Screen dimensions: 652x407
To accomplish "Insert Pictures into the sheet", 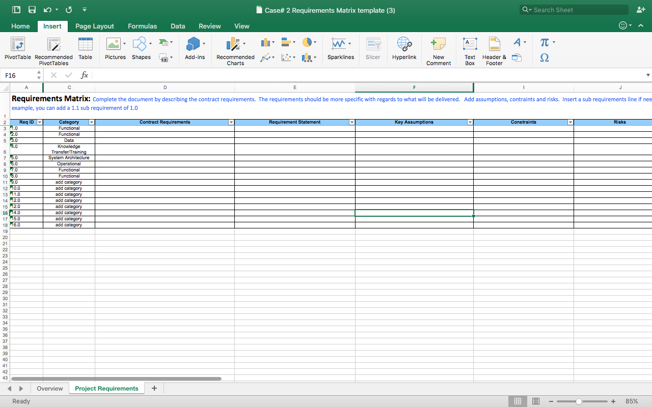I will 115,49.
